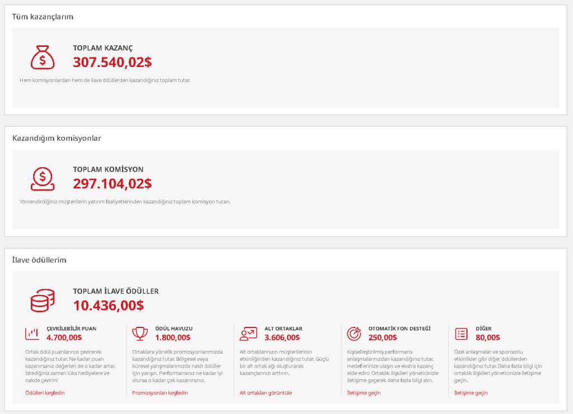The width and height of the screenshot is (573, 414).
Task: Click the coin stack icon for Toplam İlave Ödüller
Action: 43,301
